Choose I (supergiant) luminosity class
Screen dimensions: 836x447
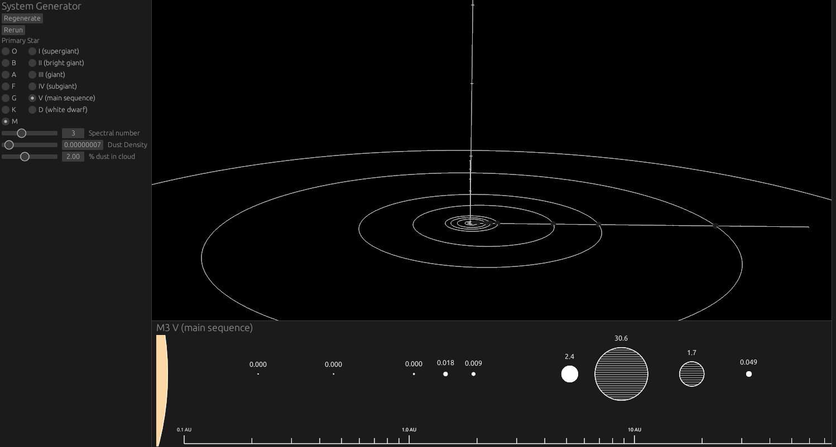pyautogui.click(x=32, y=51)
